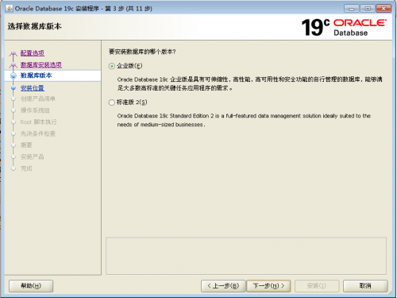The image size is (397, 298).
Task: Click the 帮助(H) button
Action: [x=31, y=286]
